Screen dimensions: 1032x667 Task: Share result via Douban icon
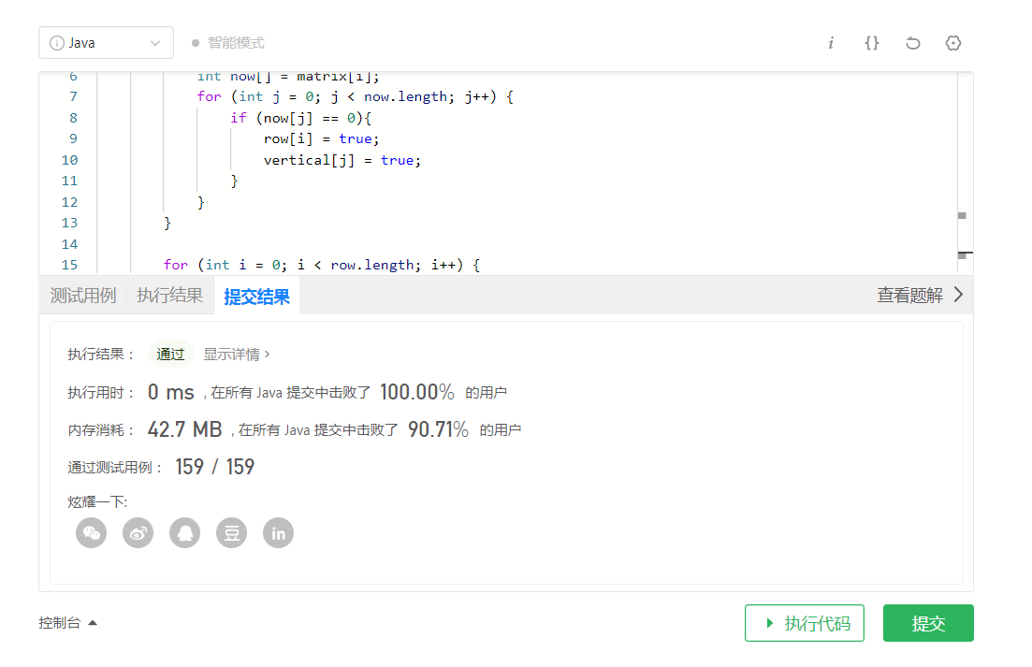point(232,533)
